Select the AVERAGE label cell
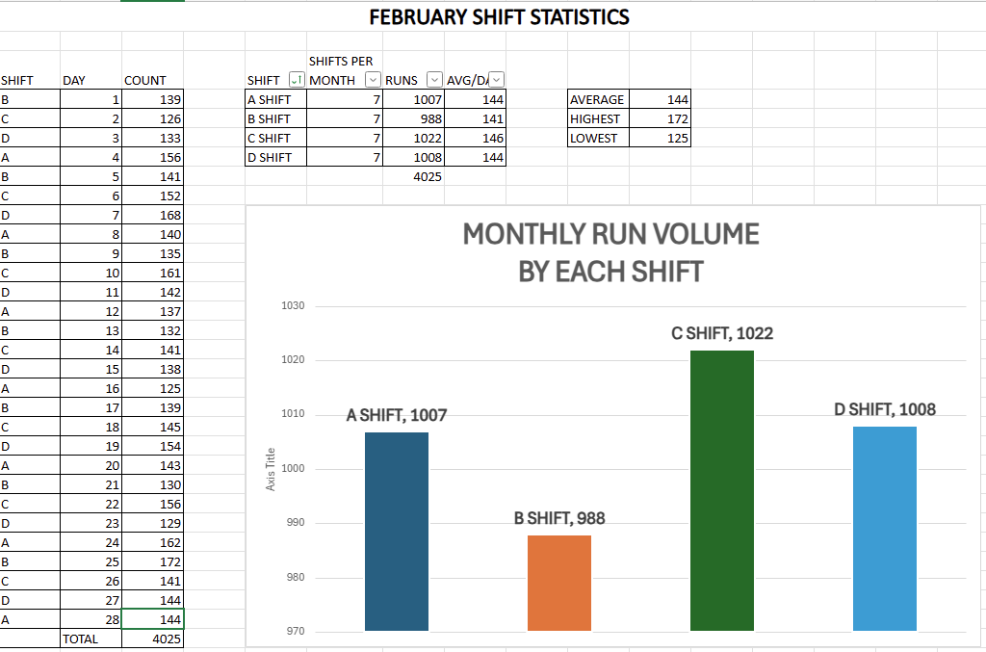The width and height of the screenshot is (986, 652). [x=598, y=99]
